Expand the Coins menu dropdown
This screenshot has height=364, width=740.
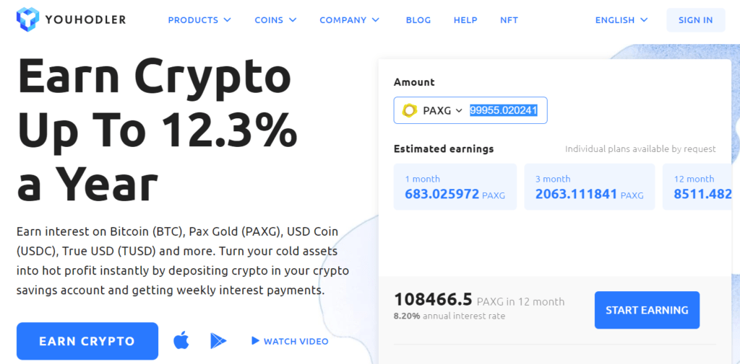pos(275,19)
